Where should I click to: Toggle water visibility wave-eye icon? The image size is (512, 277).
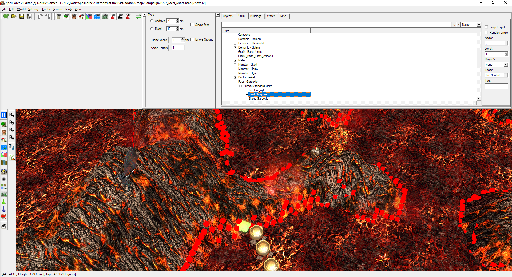(x=97, y=17)
